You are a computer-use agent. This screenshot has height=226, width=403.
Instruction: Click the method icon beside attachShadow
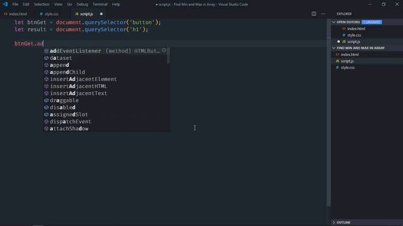[x=46, y=129]
